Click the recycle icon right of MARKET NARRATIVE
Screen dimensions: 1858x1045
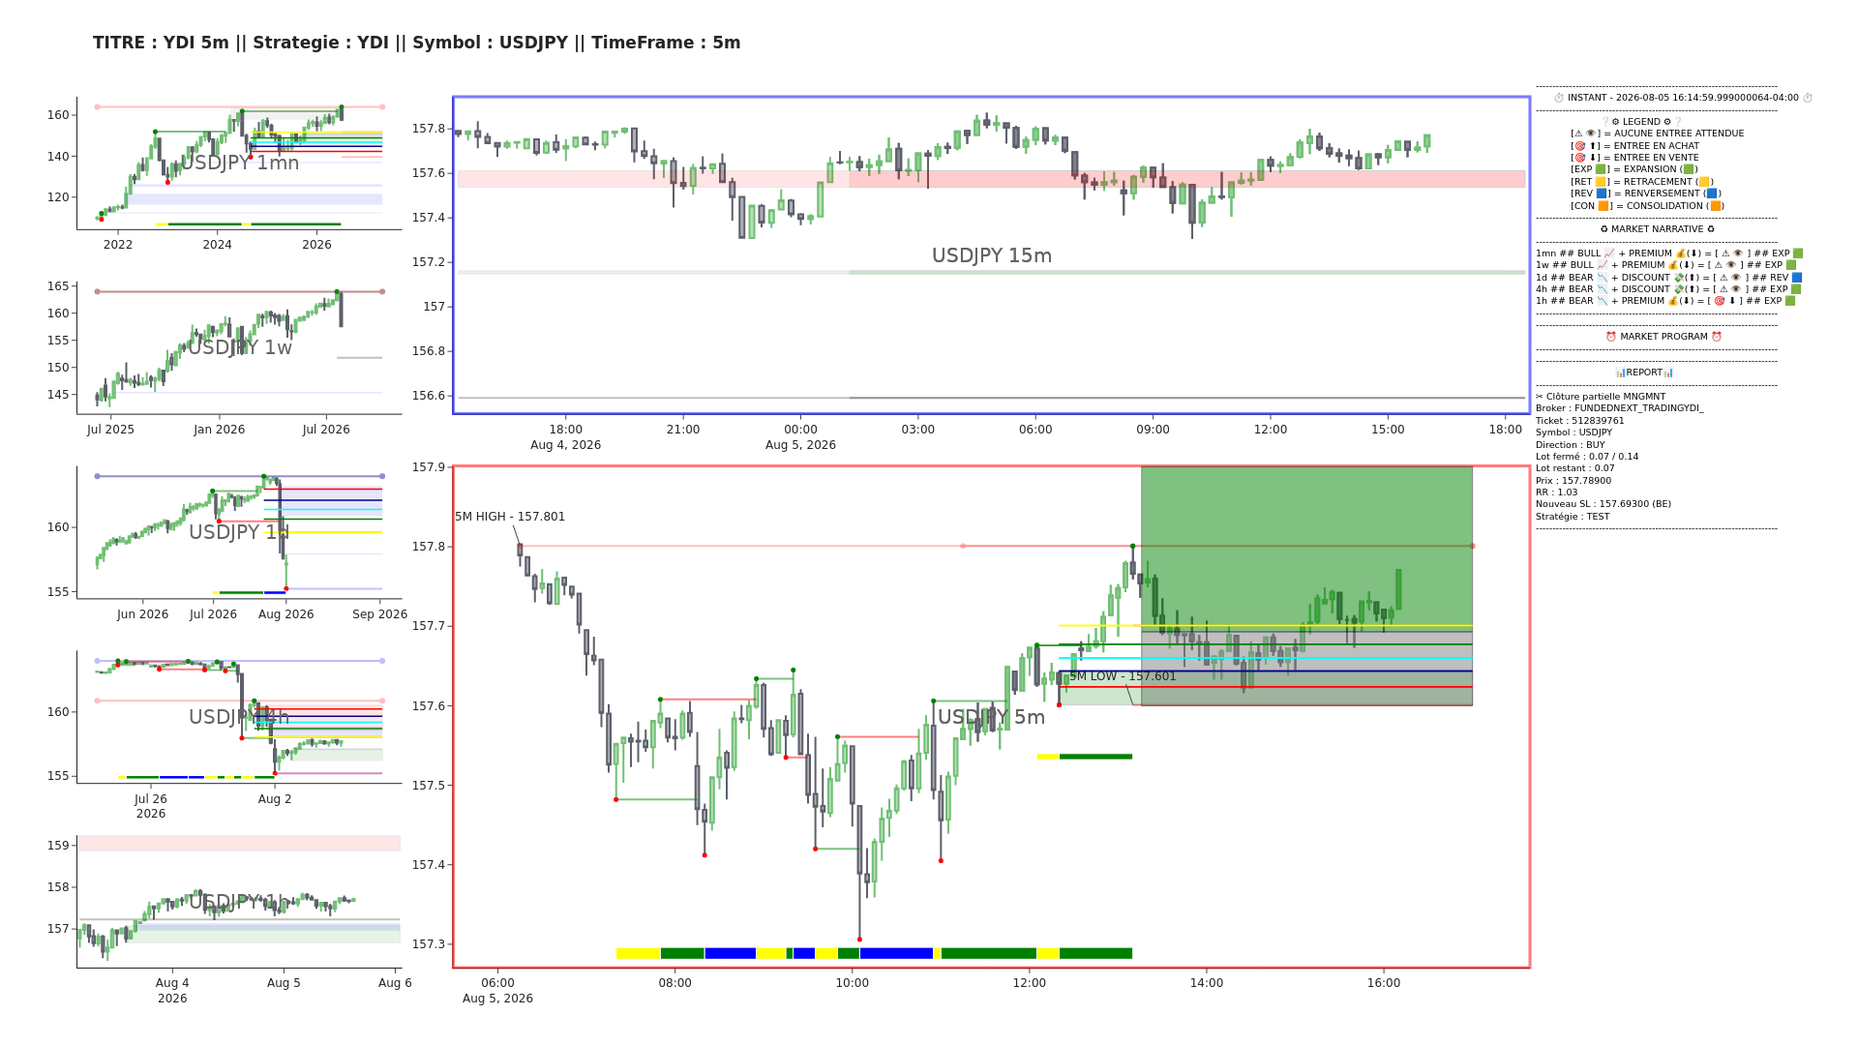click(1710, 229)
